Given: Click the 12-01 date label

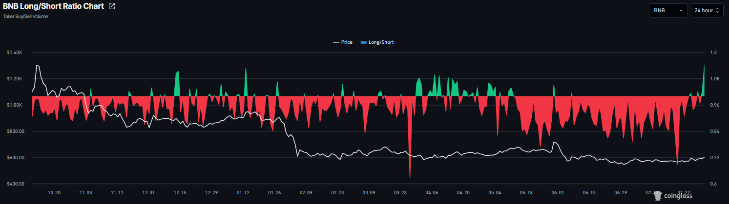Looking at the screenshot, I should [x=148, y=193].
